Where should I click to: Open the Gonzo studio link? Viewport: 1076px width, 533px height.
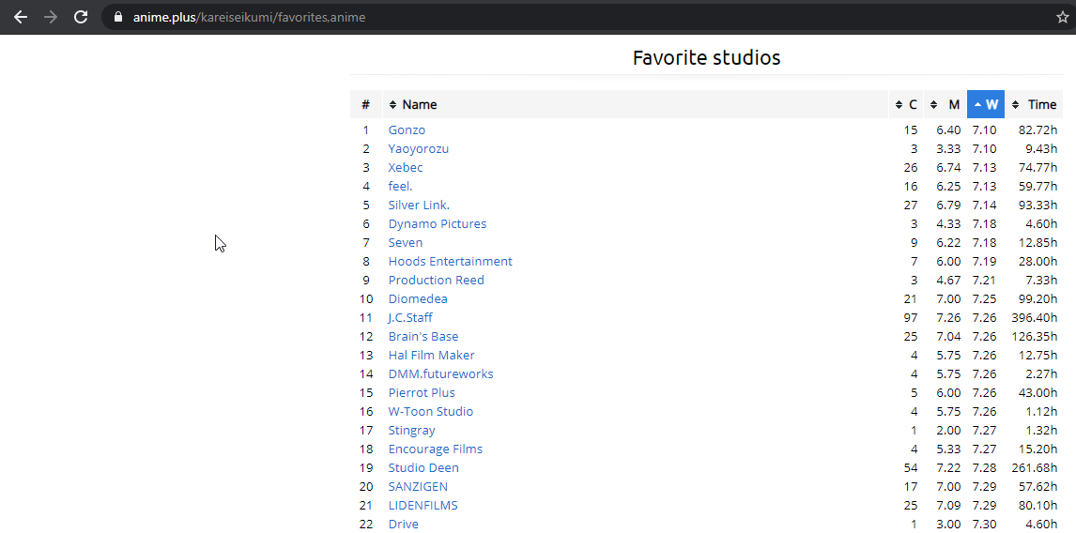(x=407, y=130)
